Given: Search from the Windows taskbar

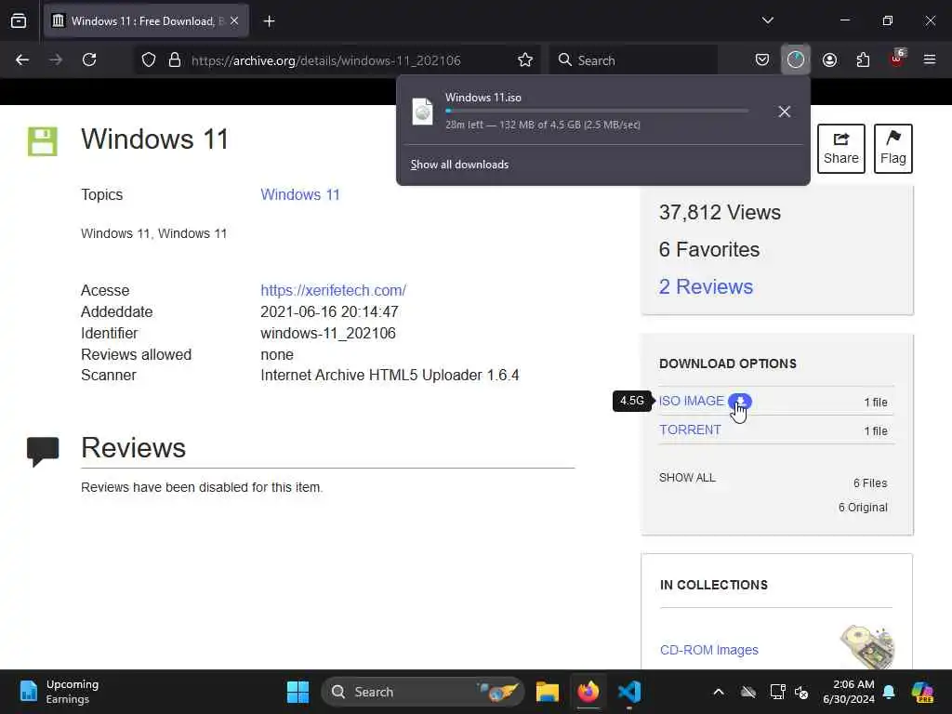Looking at the screenshot, I should coord(422,692).
